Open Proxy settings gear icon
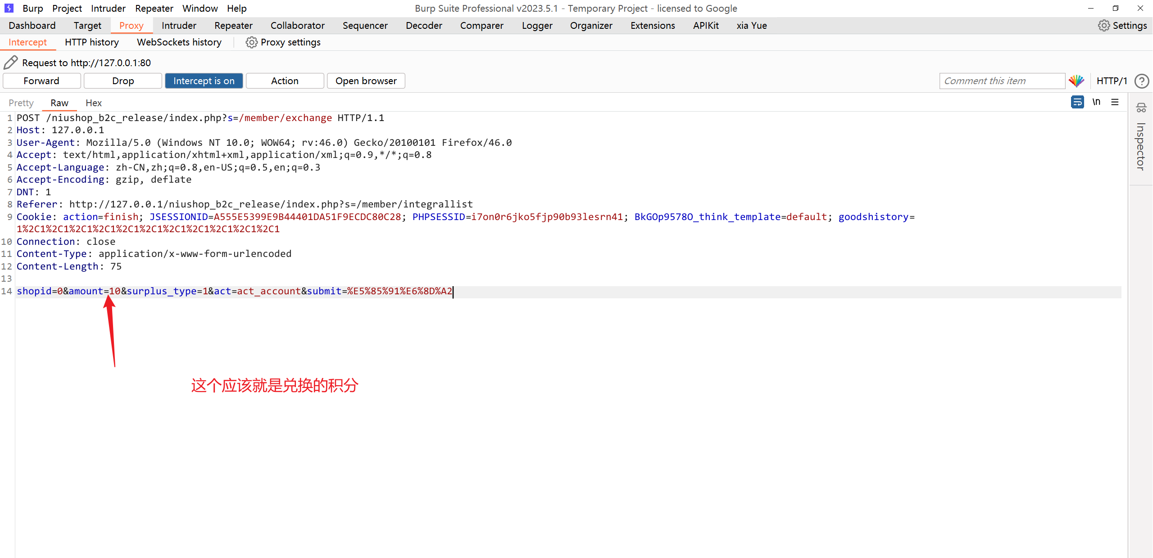This screenshot has height=558, width=1153. click(251, 42)
